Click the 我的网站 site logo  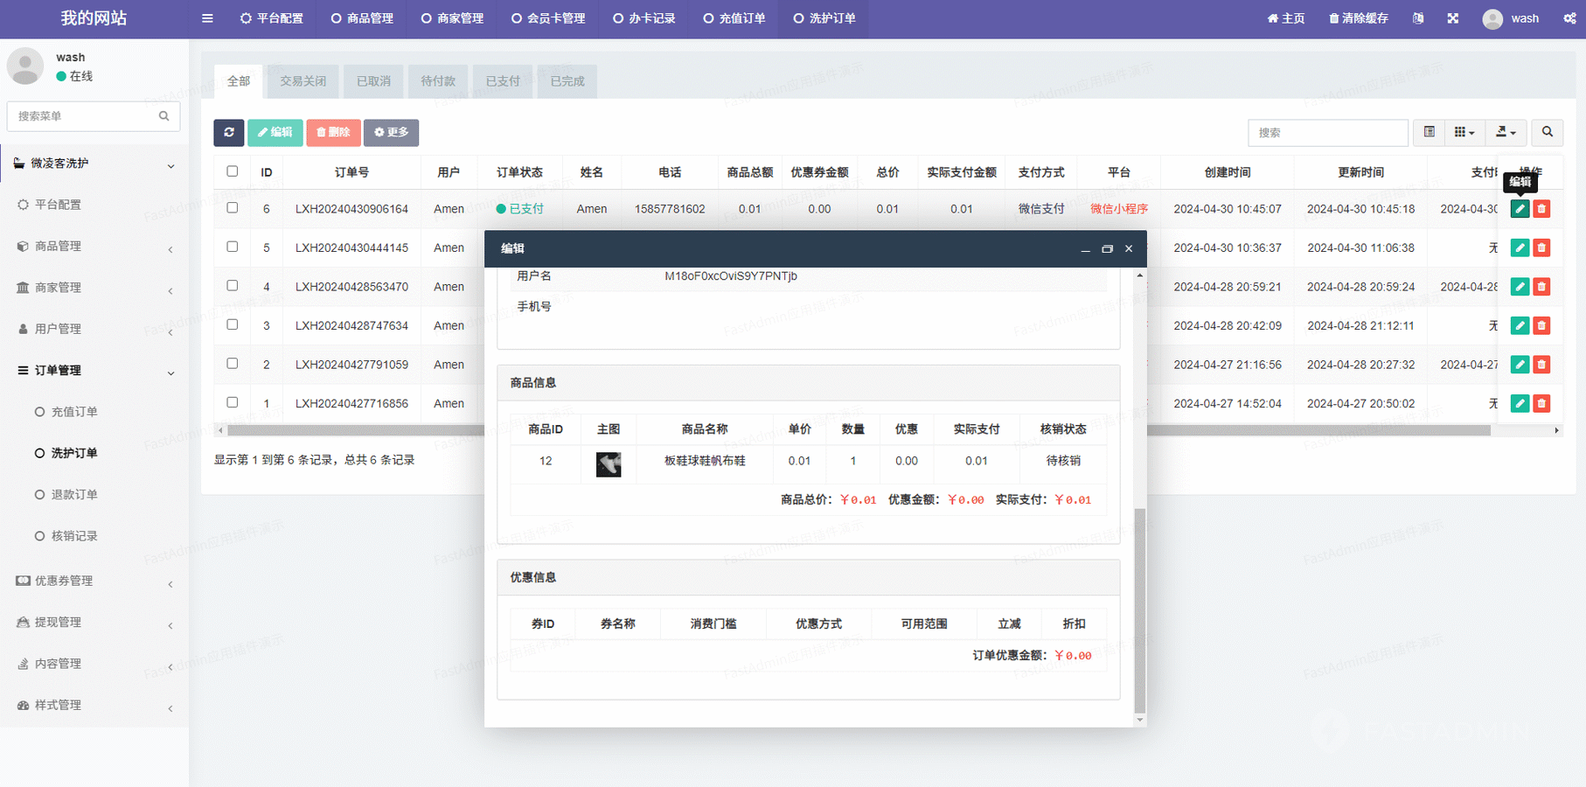[94, 18]
